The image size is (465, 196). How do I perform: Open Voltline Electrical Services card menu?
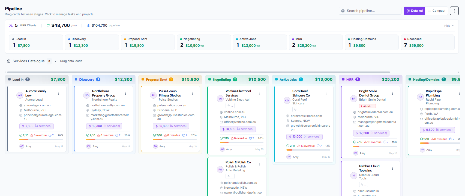coord(259,93)
